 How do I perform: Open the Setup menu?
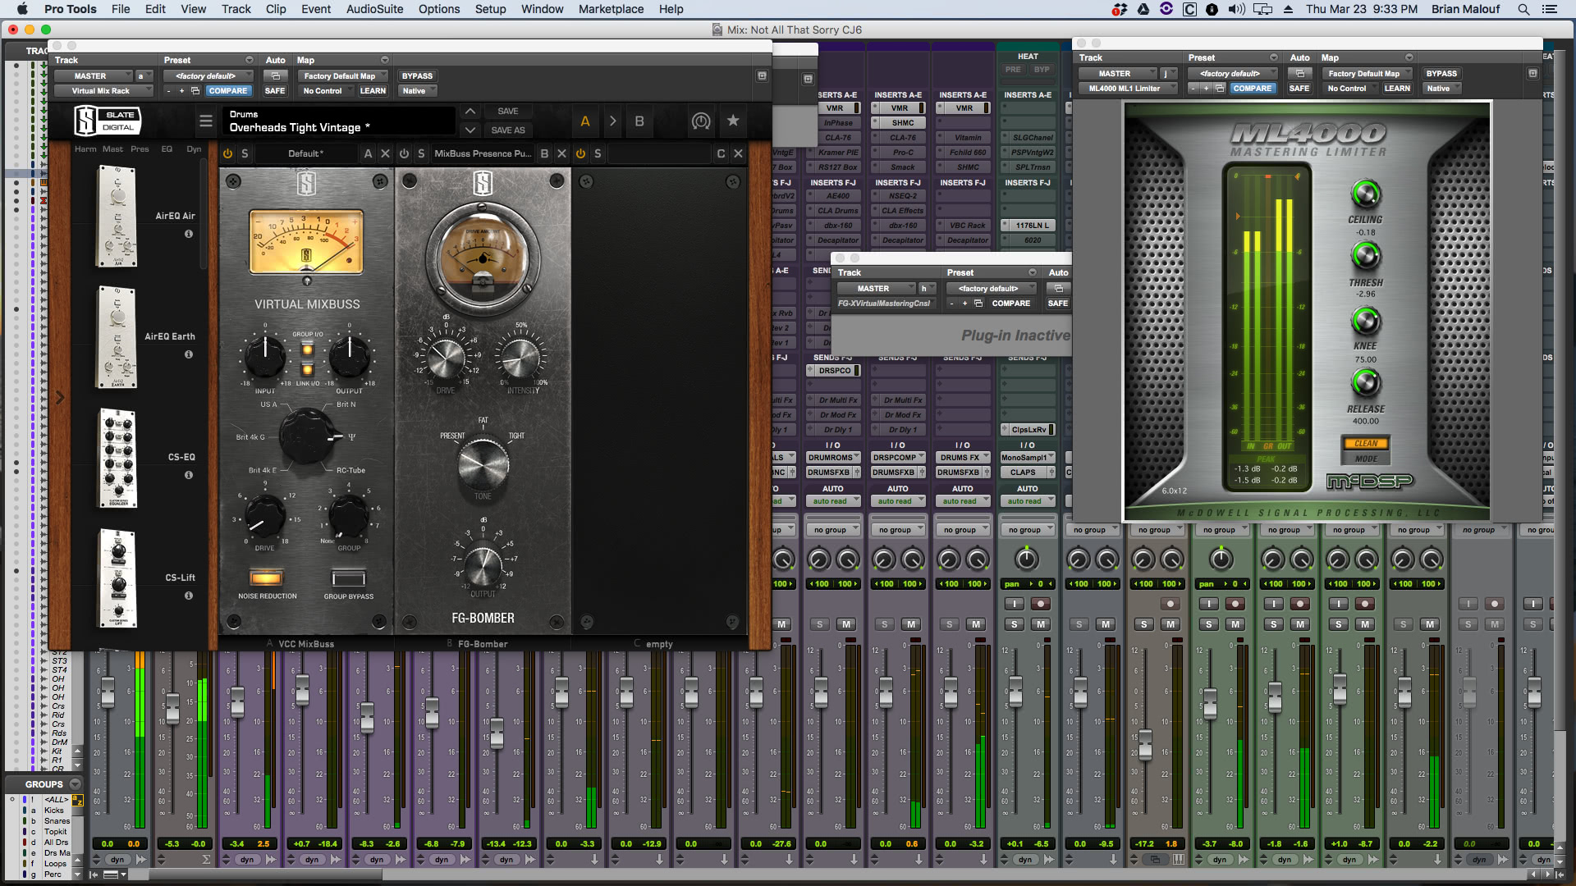(490, 9)
